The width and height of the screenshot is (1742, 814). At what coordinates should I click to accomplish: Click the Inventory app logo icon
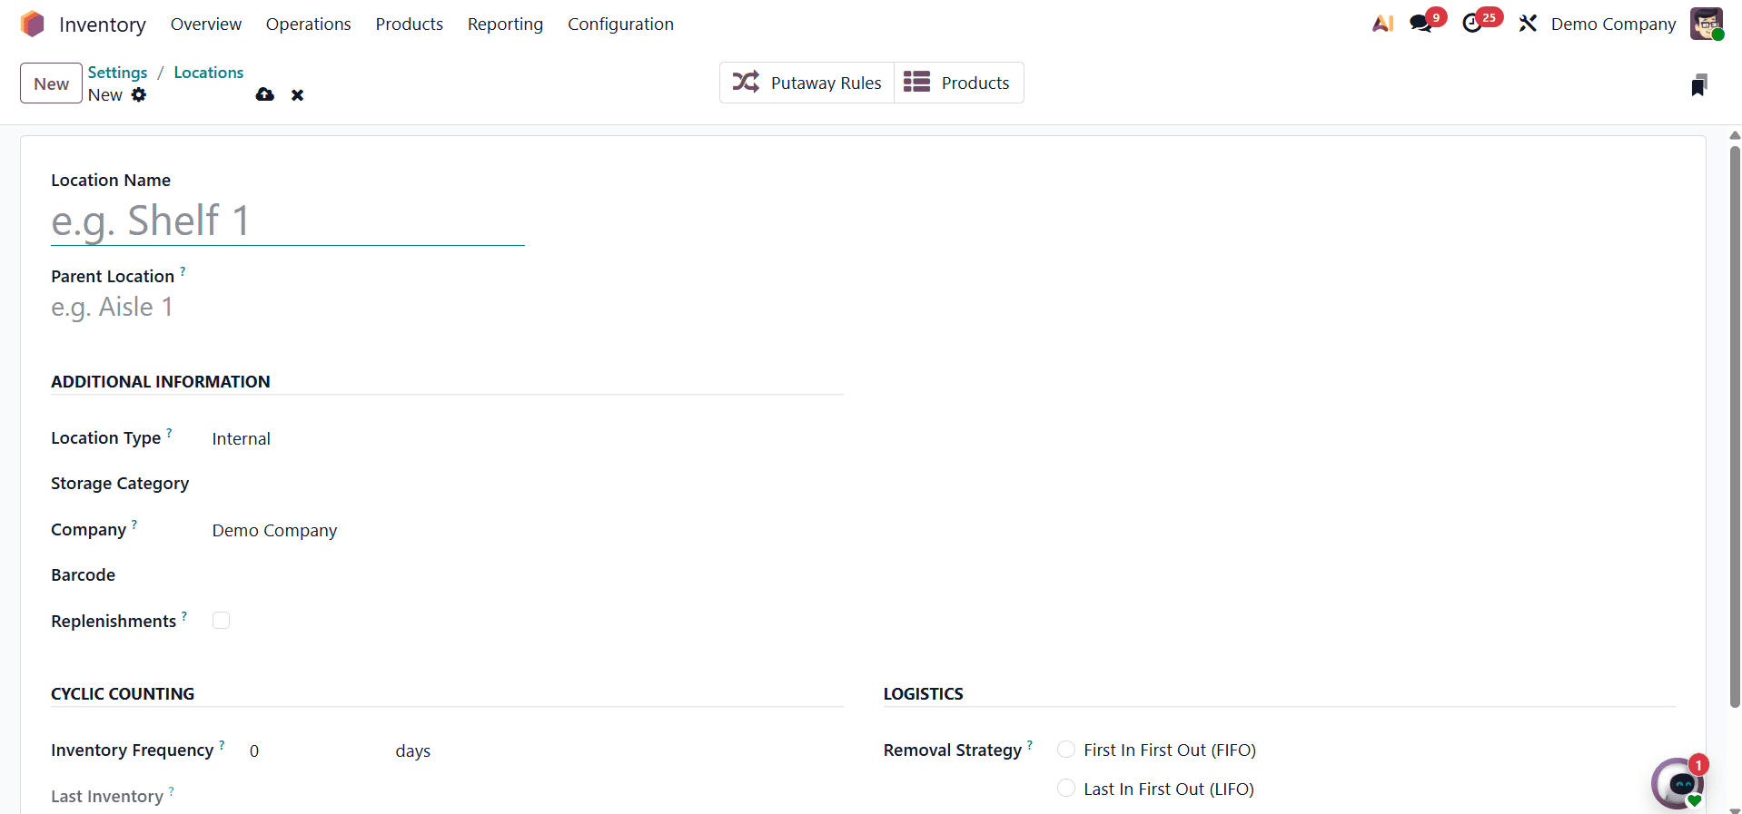click(x=33, y=24)
